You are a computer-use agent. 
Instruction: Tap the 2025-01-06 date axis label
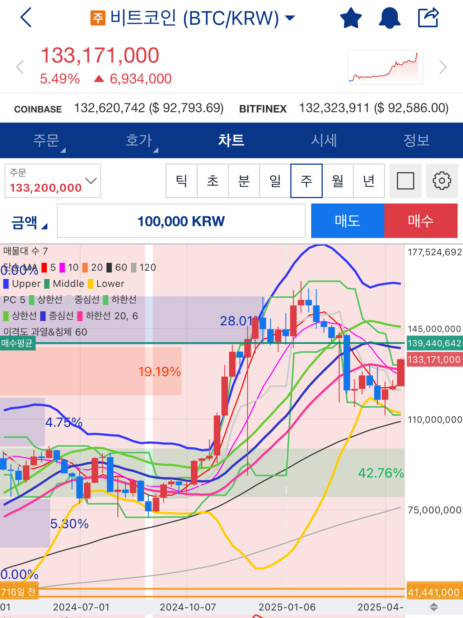point(287,607)
